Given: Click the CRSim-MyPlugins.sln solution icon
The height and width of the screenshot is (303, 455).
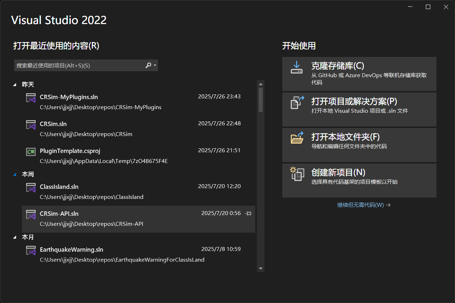Looking at the screenshot, I should tap(31, 98).
